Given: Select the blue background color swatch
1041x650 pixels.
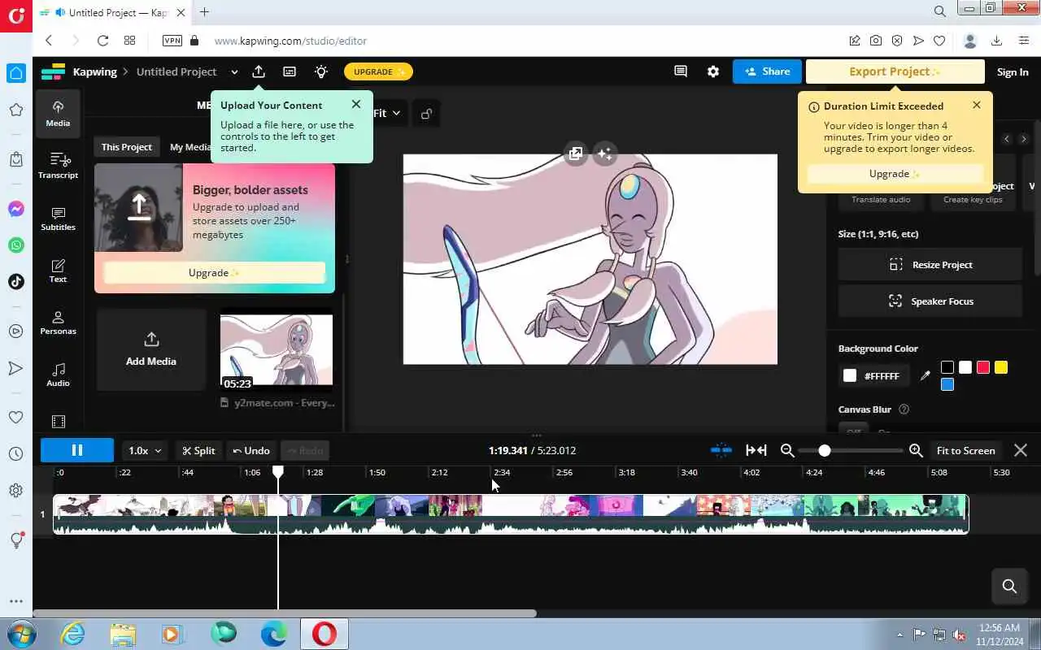Looking at the screenshot, I should click(947, 384).
